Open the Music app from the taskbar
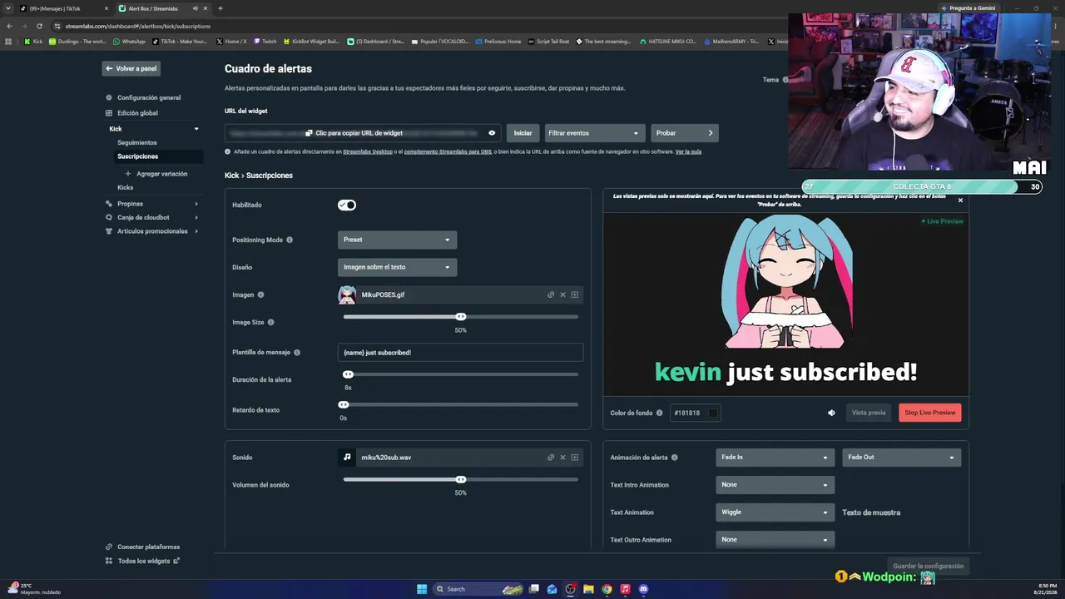 (x=625, y=589)
